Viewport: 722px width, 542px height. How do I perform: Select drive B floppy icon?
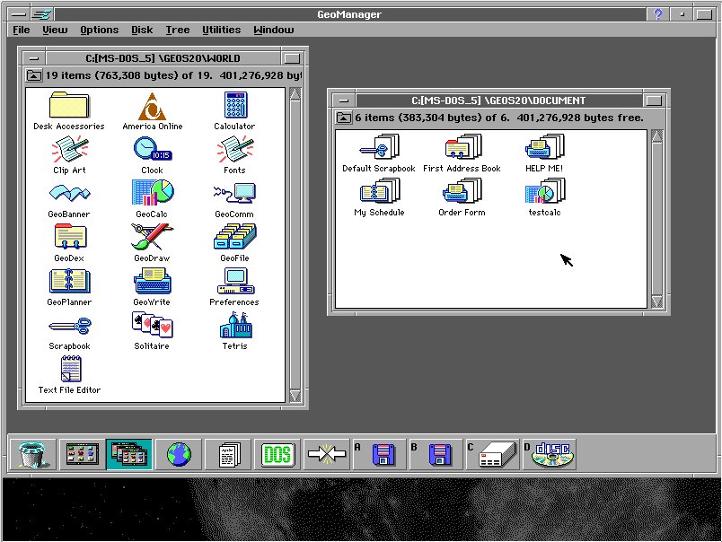[x=436, y=455]
